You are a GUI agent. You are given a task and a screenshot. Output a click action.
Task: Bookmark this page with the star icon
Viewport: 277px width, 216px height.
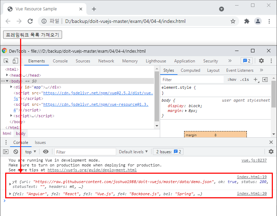pos(233,21)
